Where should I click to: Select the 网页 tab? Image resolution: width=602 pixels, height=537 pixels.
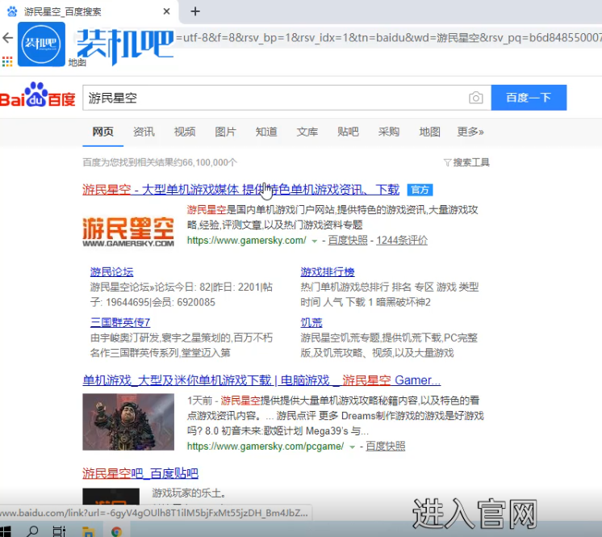(103, 132)
